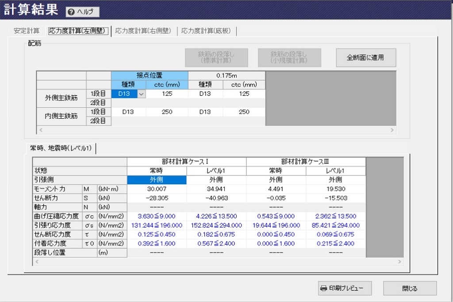Click the せん断力 row label
The image size is (453, 302).
[x=58, y=198]
